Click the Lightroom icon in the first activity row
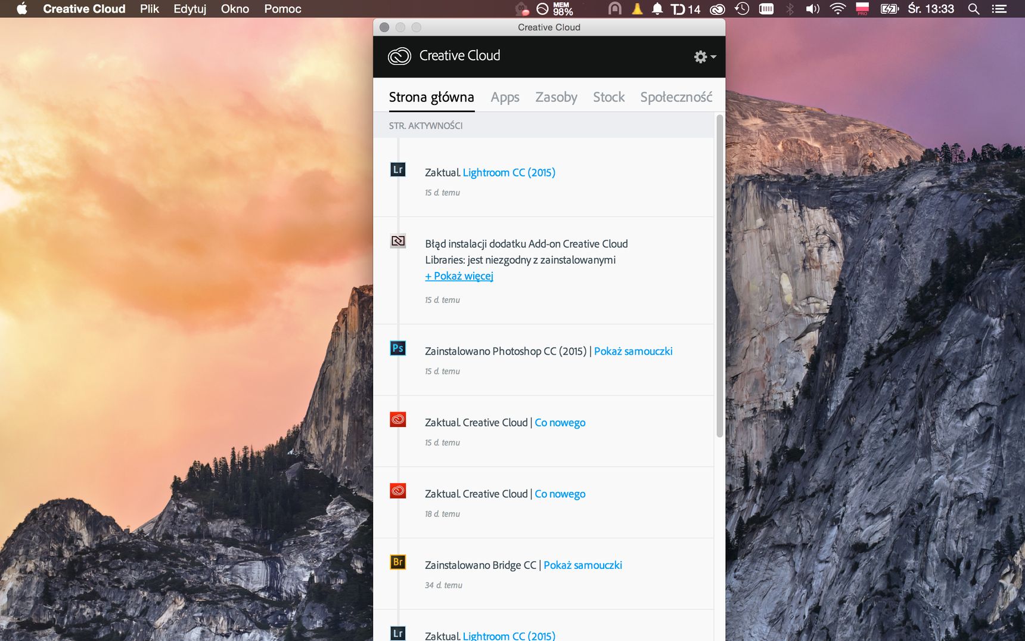Viewport: 1025px width, 641px height. point(397,170)
